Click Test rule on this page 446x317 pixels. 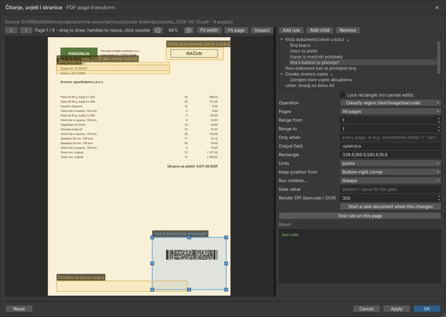(x=360, y=216)
